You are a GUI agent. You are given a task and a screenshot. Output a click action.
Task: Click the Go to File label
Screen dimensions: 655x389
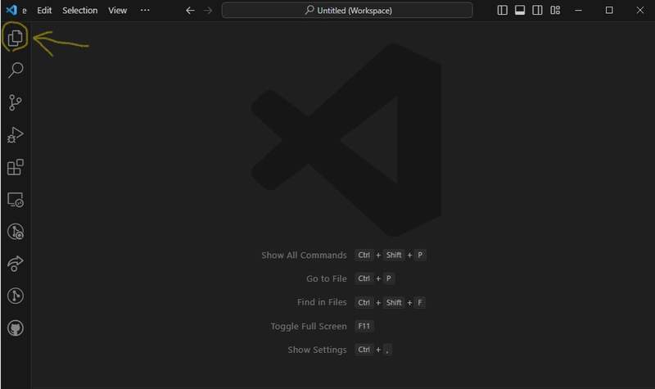pyautogui.click(x=327, y=278)
